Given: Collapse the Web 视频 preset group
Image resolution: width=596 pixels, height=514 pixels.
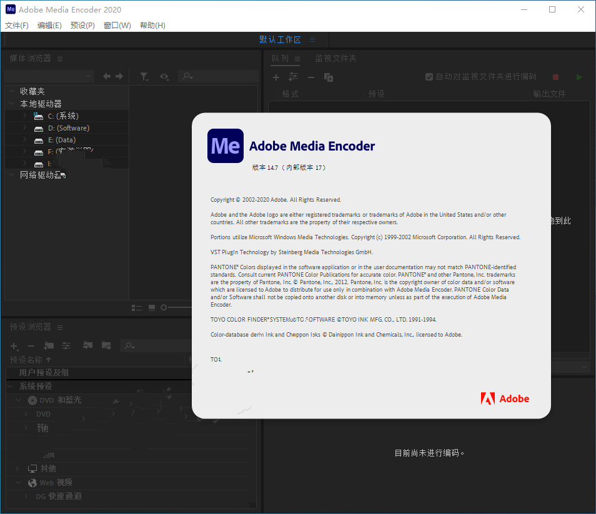Looking at the screenshot, I should (x=18, y=483).
